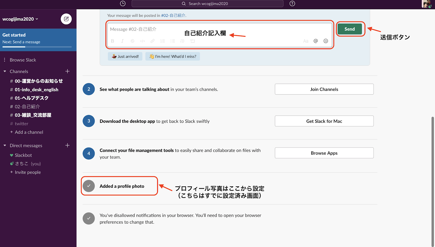435x247 pixels.
Task: Open wcogijima2020 workspace menu
Action: (x=20, y=19)
